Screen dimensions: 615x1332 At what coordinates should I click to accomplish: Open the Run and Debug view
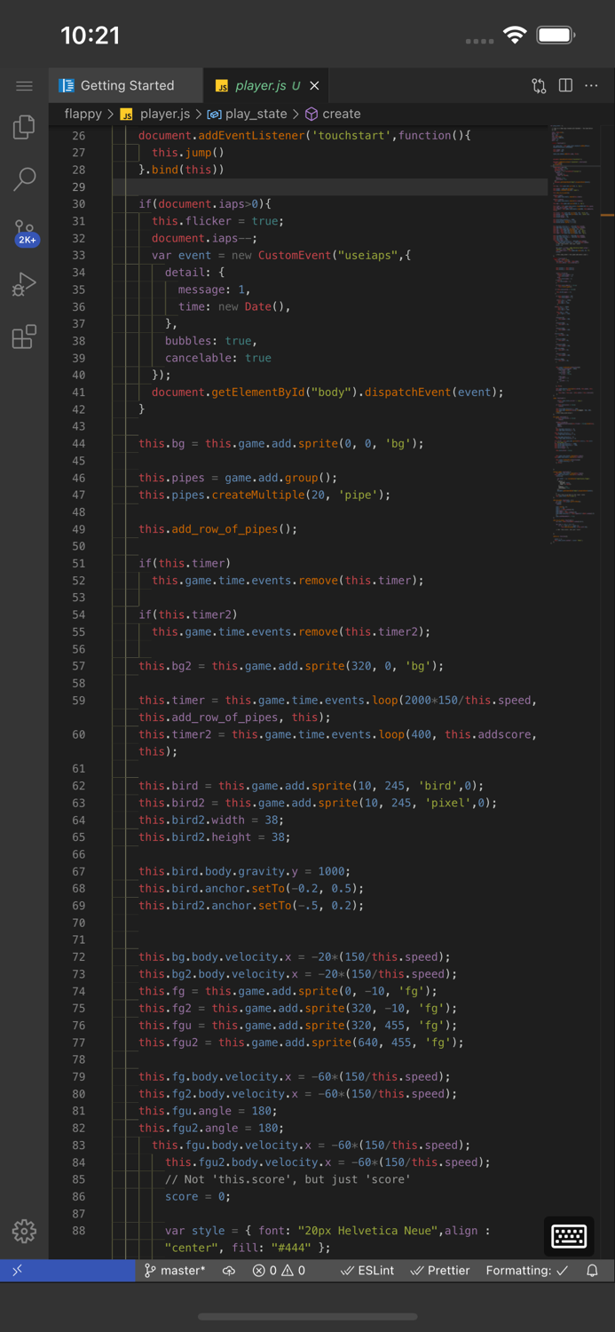[24, 284]
